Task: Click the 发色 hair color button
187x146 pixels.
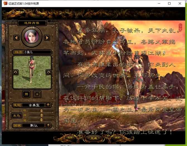Action: pos(16,115)
